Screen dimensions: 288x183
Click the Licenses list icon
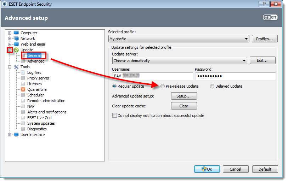pos(23,84)
